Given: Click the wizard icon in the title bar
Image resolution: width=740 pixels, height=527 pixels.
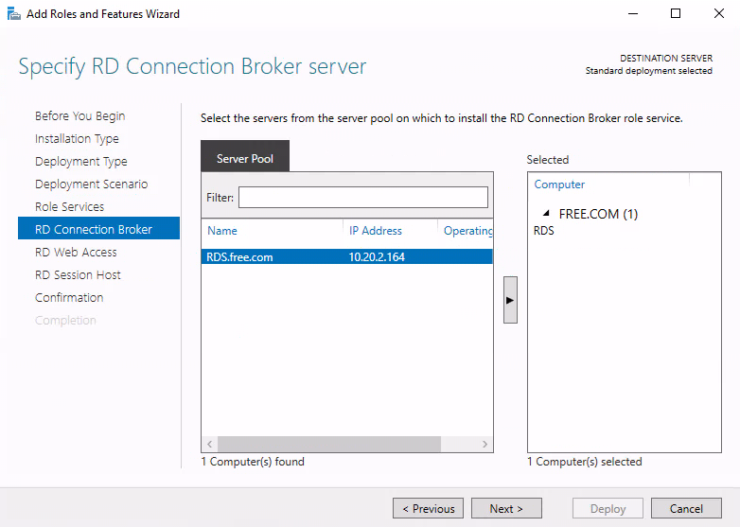Looking at the screenshot, I should [x=13, y=13].
